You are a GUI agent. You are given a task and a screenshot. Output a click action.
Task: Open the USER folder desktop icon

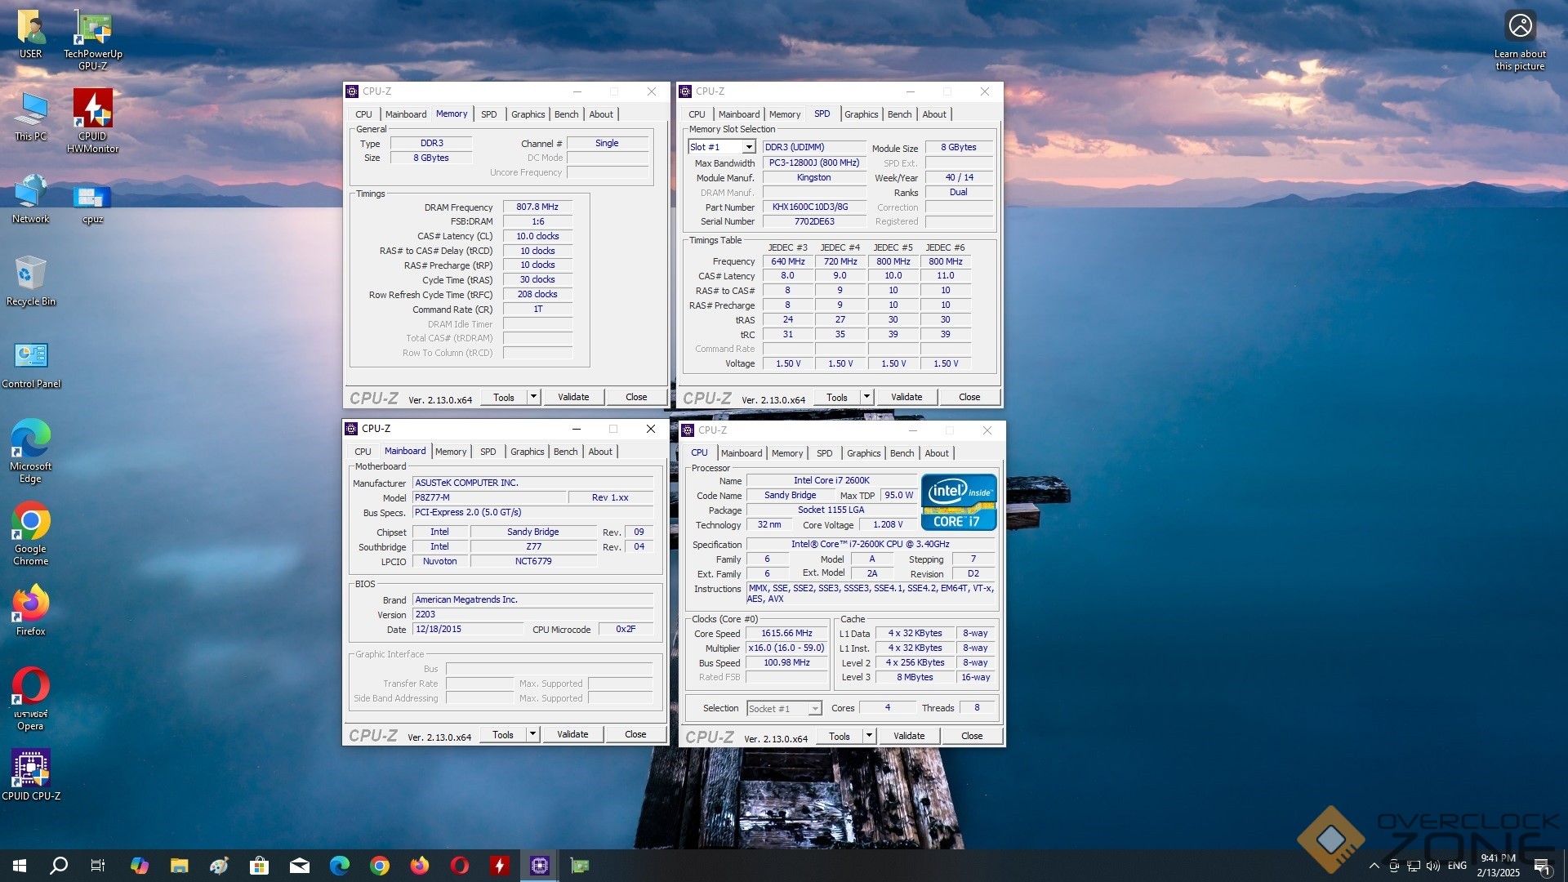click(x=31, y=34)
